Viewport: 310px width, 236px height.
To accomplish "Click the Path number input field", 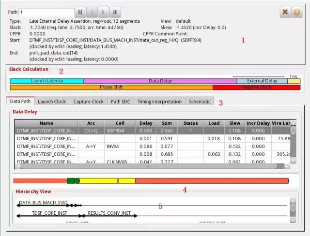I will tap(46, 12).
